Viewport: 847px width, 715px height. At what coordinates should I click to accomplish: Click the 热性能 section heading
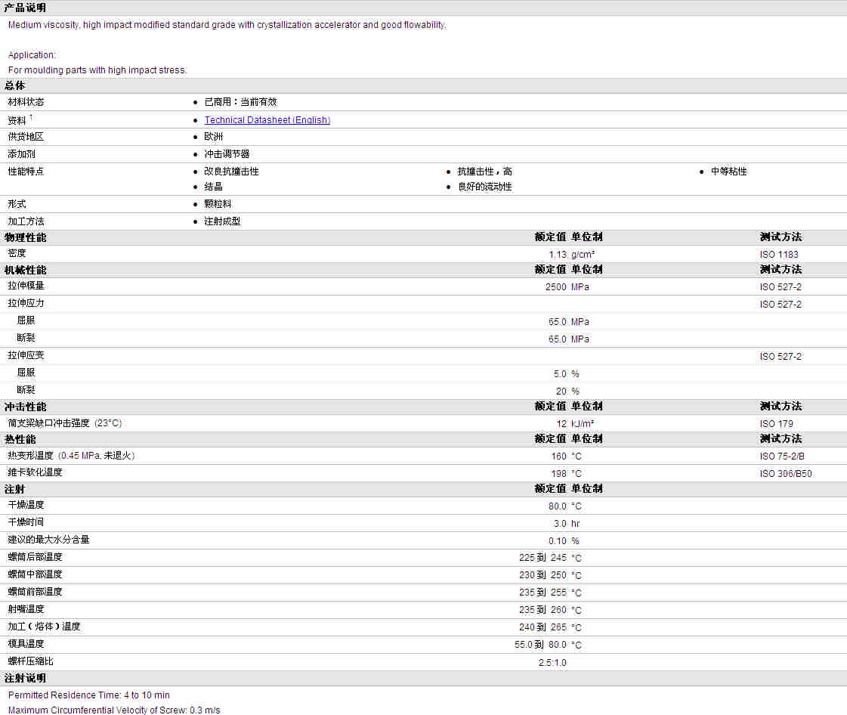[x=20, y=439]
